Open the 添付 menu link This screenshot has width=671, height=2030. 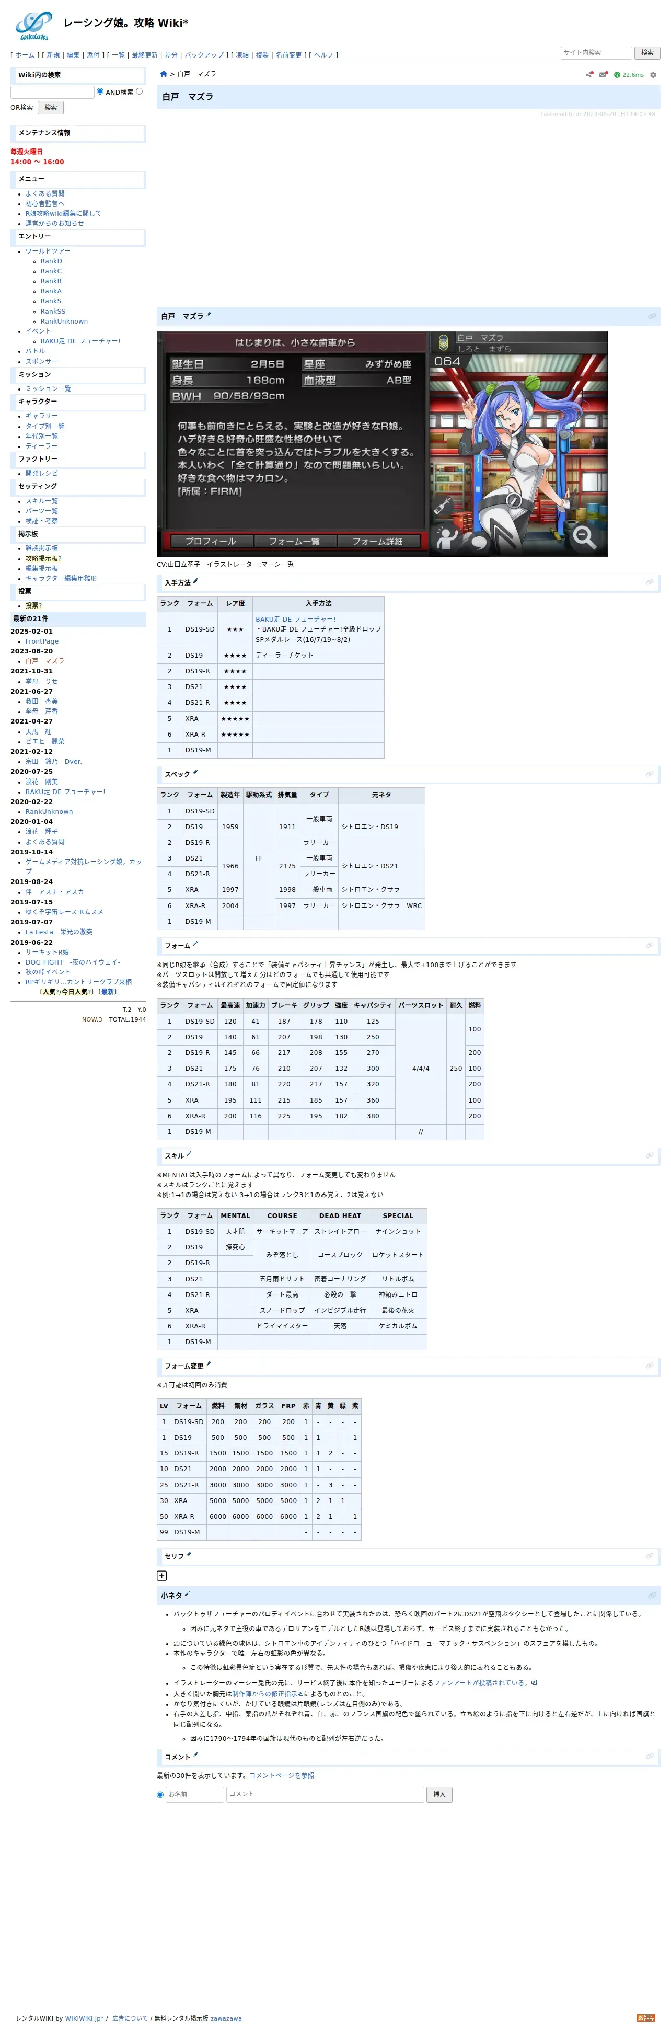(x=93, y=55)
